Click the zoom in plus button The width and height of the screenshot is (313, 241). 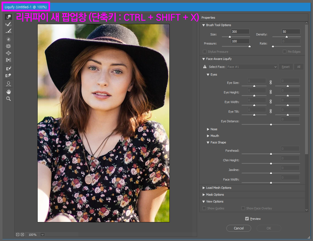click(22, 235)
